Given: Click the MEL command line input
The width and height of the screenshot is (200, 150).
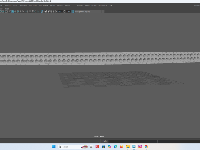Looking at the screenshot, I should pos(132,141).
